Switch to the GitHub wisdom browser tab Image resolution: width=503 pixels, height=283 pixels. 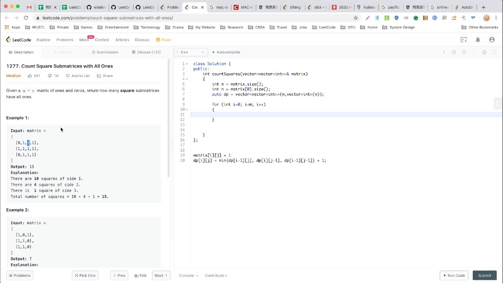click(96, 7)
